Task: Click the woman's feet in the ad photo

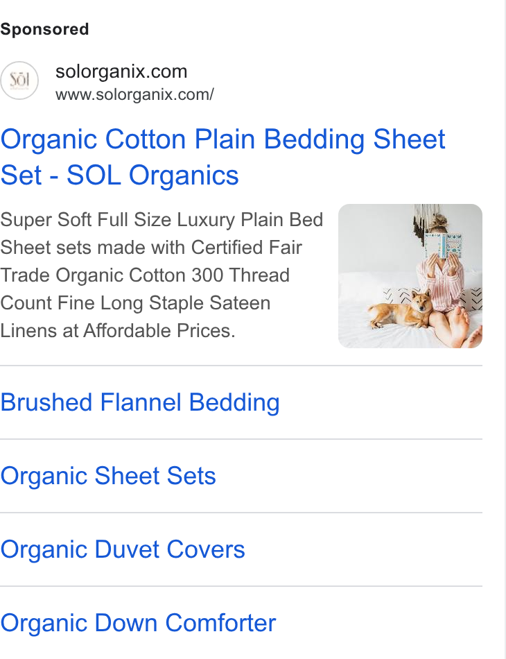Action: pos(467,328)
